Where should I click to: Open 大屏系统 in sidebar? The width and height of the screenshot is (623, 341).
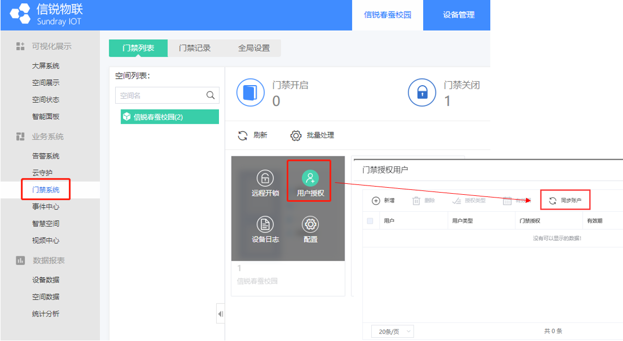pyautogui.click(x=46, y=66)
